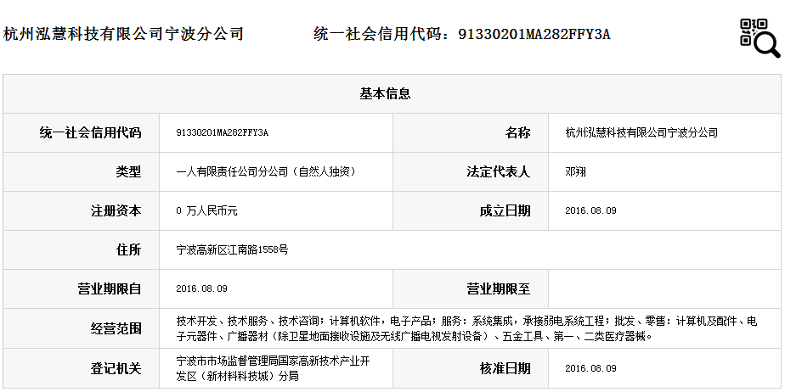Select the 核准日期 date value
Image resolution: width=785 pixels, height=392 pixels.
point(590,368)
